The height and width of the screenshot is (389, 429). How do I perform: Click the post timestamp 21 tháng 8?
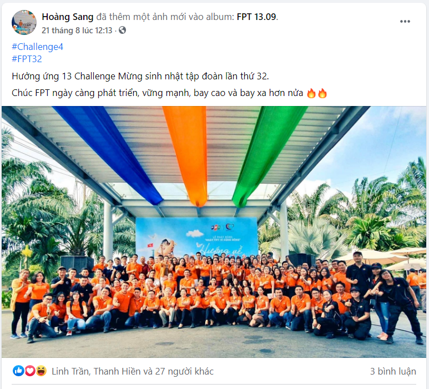coord(77,31)
